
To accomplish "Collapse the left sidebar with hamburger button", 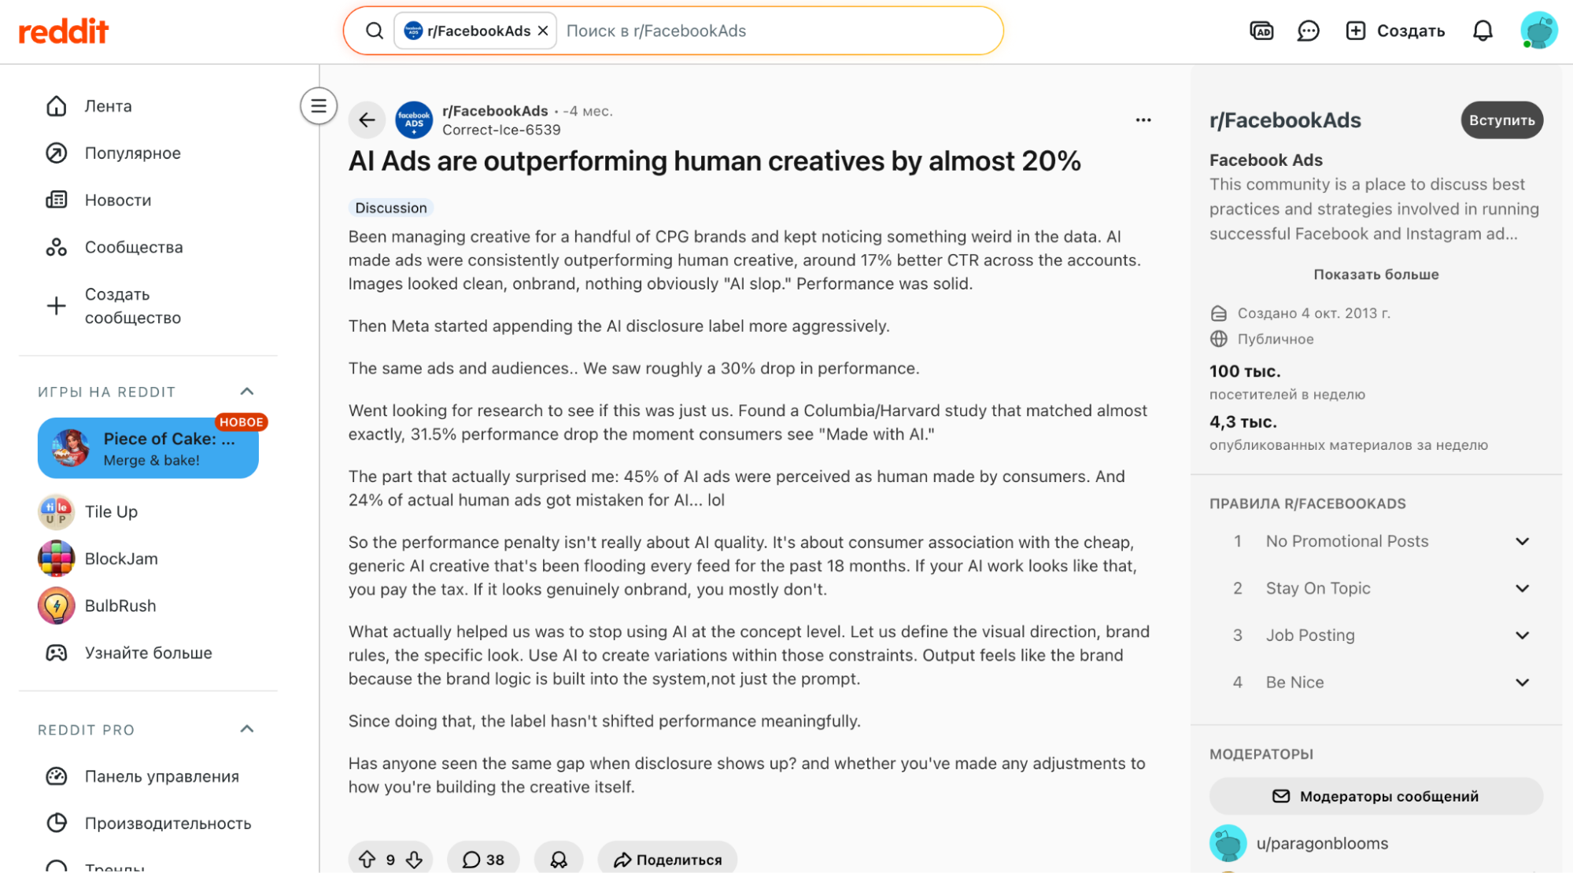I will tap(319, 105).
